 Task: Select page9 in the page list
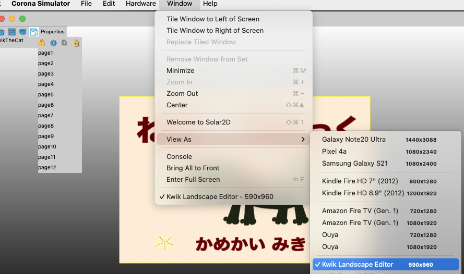tap(46, 136)
